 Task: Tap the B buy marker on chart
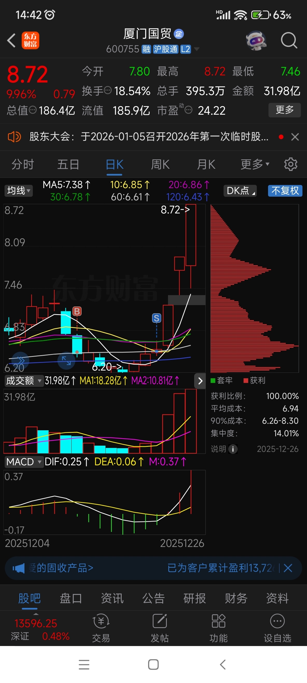pyautogui.click(x=77, y=311)
